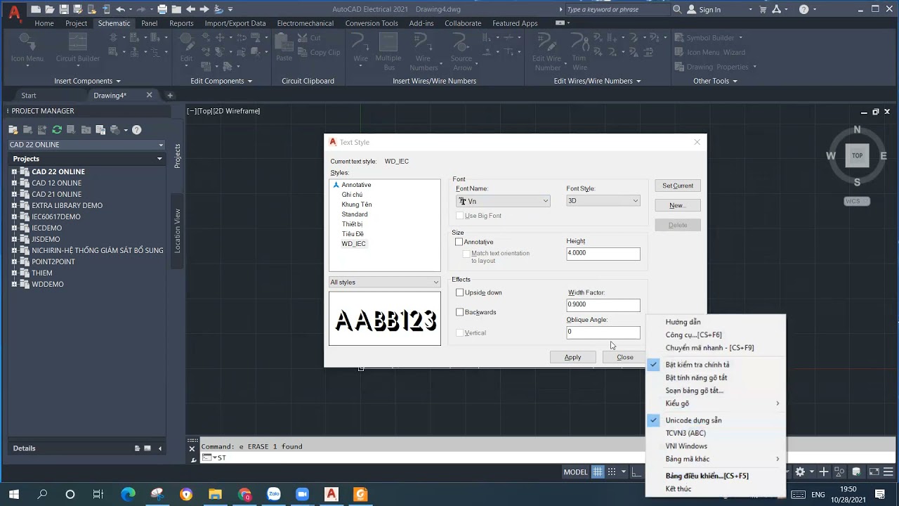The image size is (899, 506).
Task: Click the help icon in the Project Manager toolbar
Action: point(137,129)
